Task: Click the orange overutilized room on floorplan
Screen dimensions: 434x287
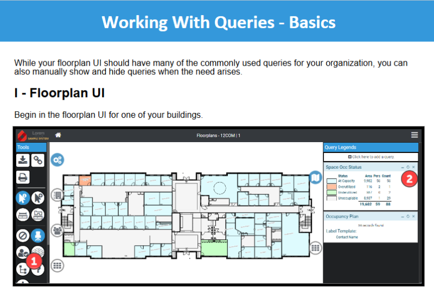Action: [85, 180]
